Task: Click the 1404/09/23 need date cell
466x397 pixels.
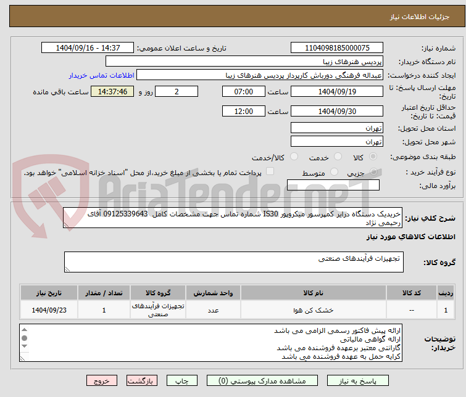Action: [49, 310]
